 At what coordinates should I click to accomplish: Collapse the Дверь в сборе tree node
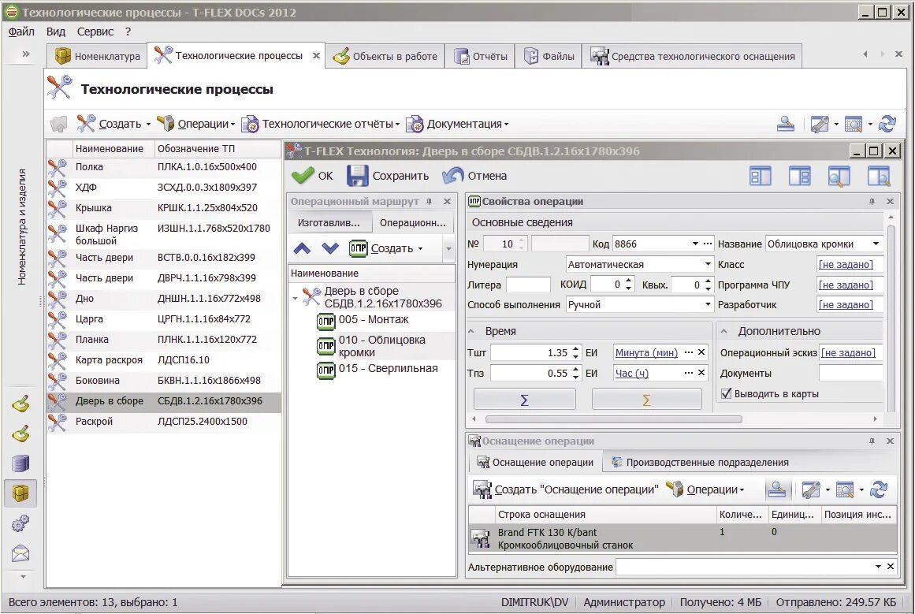[x=295, y=298]
